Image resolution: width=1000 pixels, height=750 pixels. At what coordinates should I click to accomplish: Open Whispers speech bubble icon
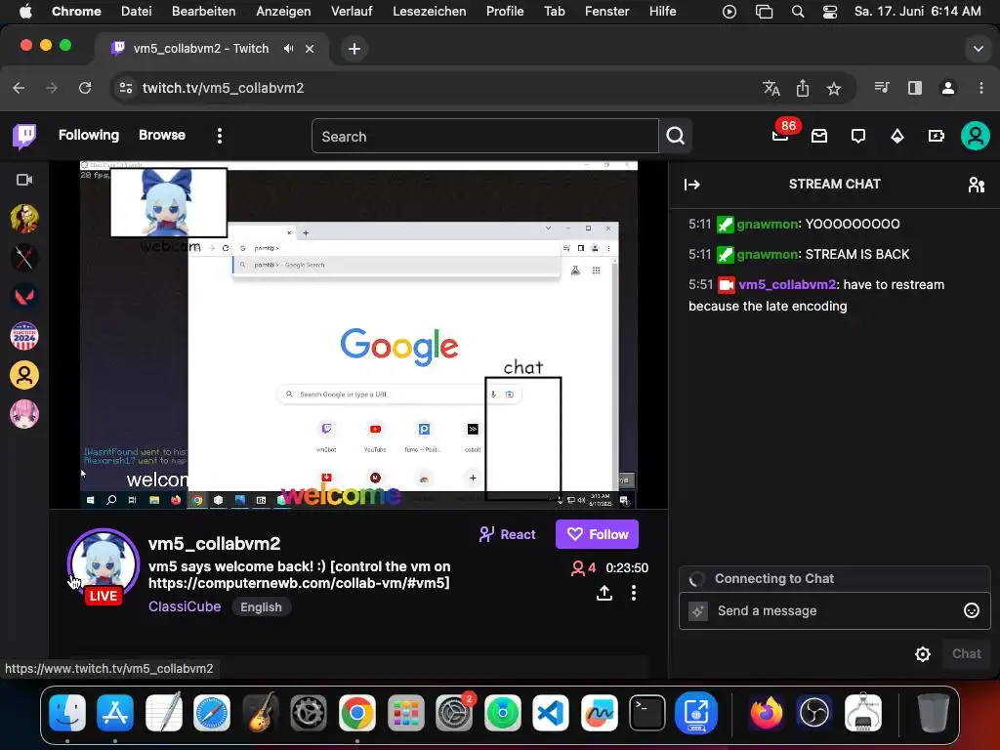(x=858, y=136)
